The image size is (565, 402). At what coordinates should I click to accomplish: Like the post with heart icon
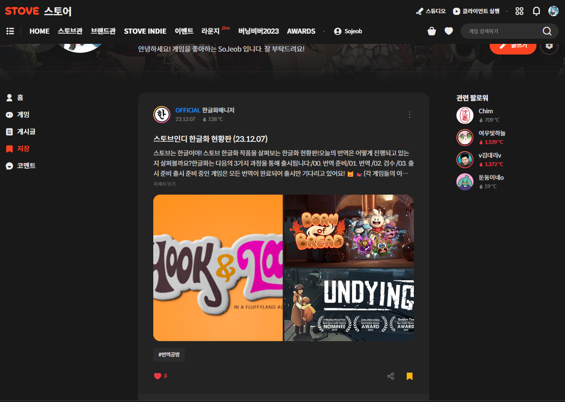click(x=158, y=376)
